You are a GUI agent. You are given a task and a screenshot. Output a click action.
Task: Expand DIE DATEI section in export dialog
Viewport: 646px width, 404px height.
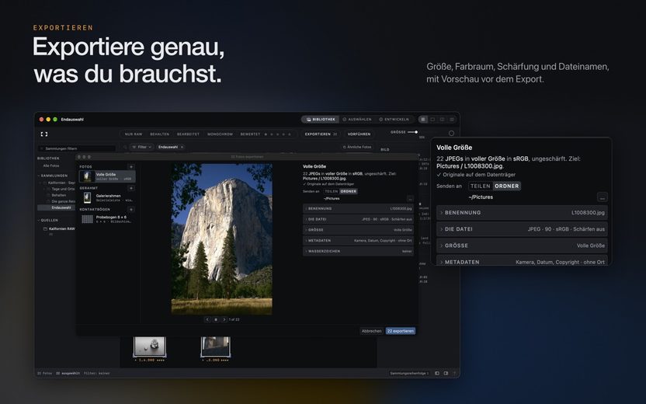click(358, 219)
